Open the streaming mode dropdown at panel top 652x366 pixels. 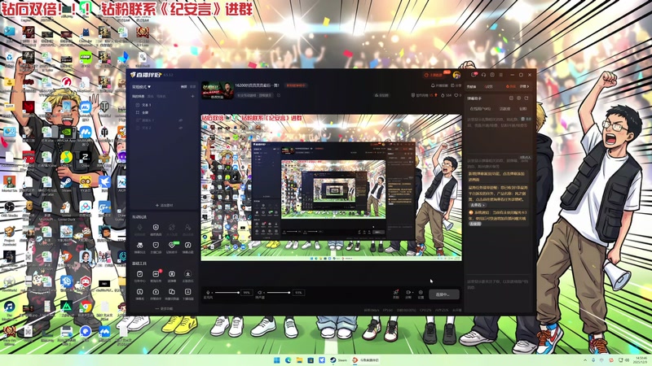point(141,87)
